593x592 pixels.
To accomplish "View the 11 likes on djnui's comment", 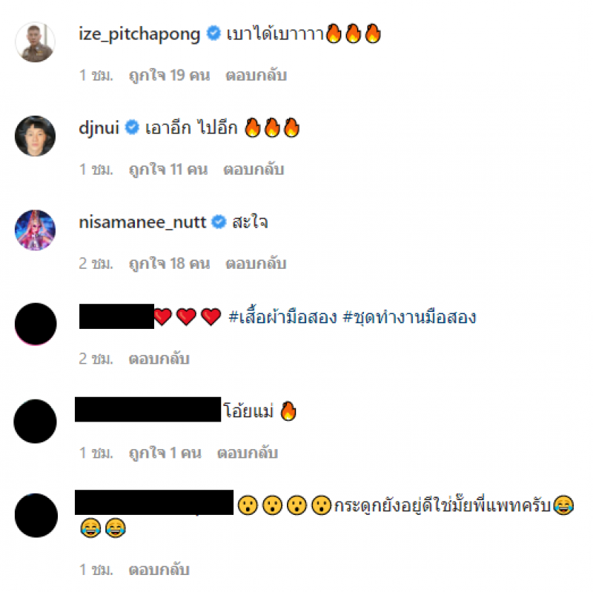I will pyautogui.click(x=168, y=170).
